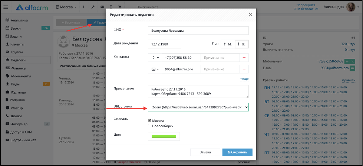Enable the Новосибирск branch checkbox
This screenshot has height=166, width=363.
coord(149,126)
